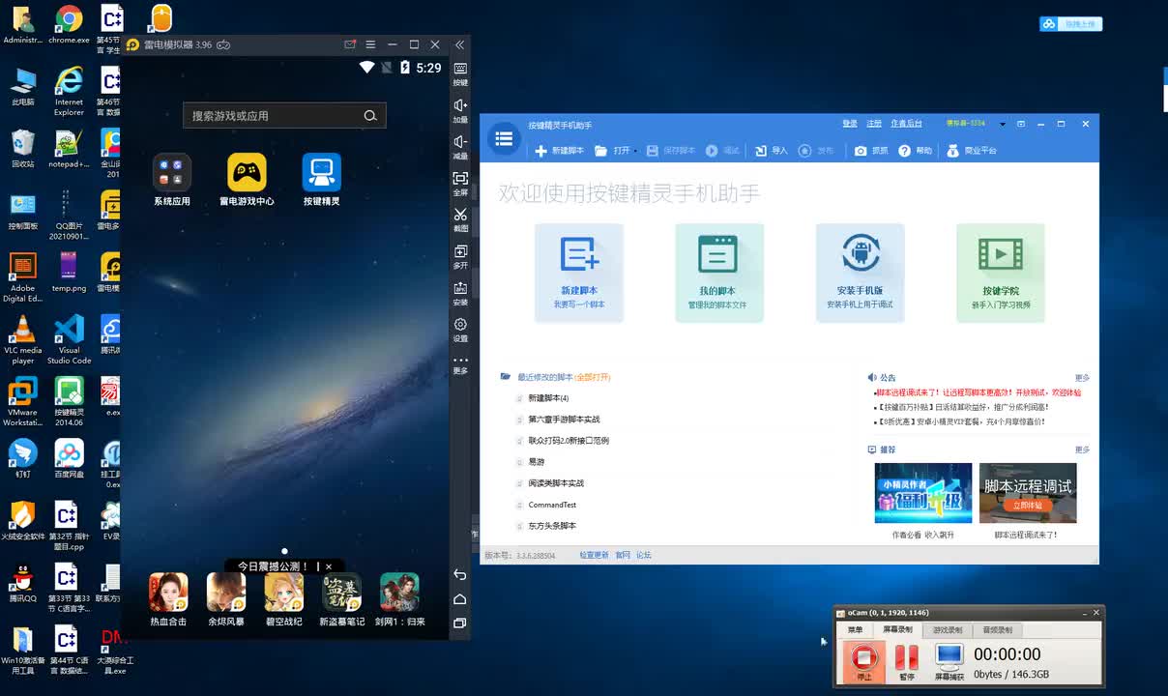Click the 登录 link
This screenshot has width=1168, height=696.
point(850,124)
